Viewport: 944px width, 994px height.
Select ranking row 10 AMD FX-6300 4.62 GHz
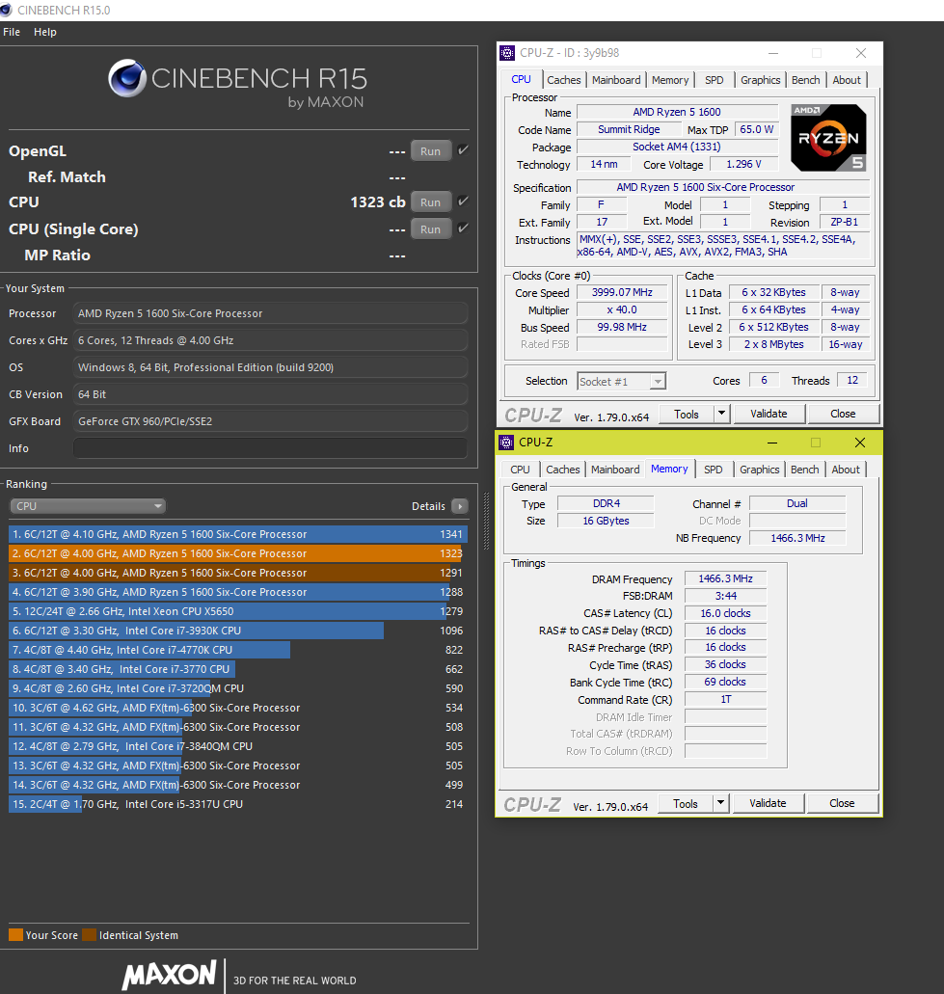point(238,708)
